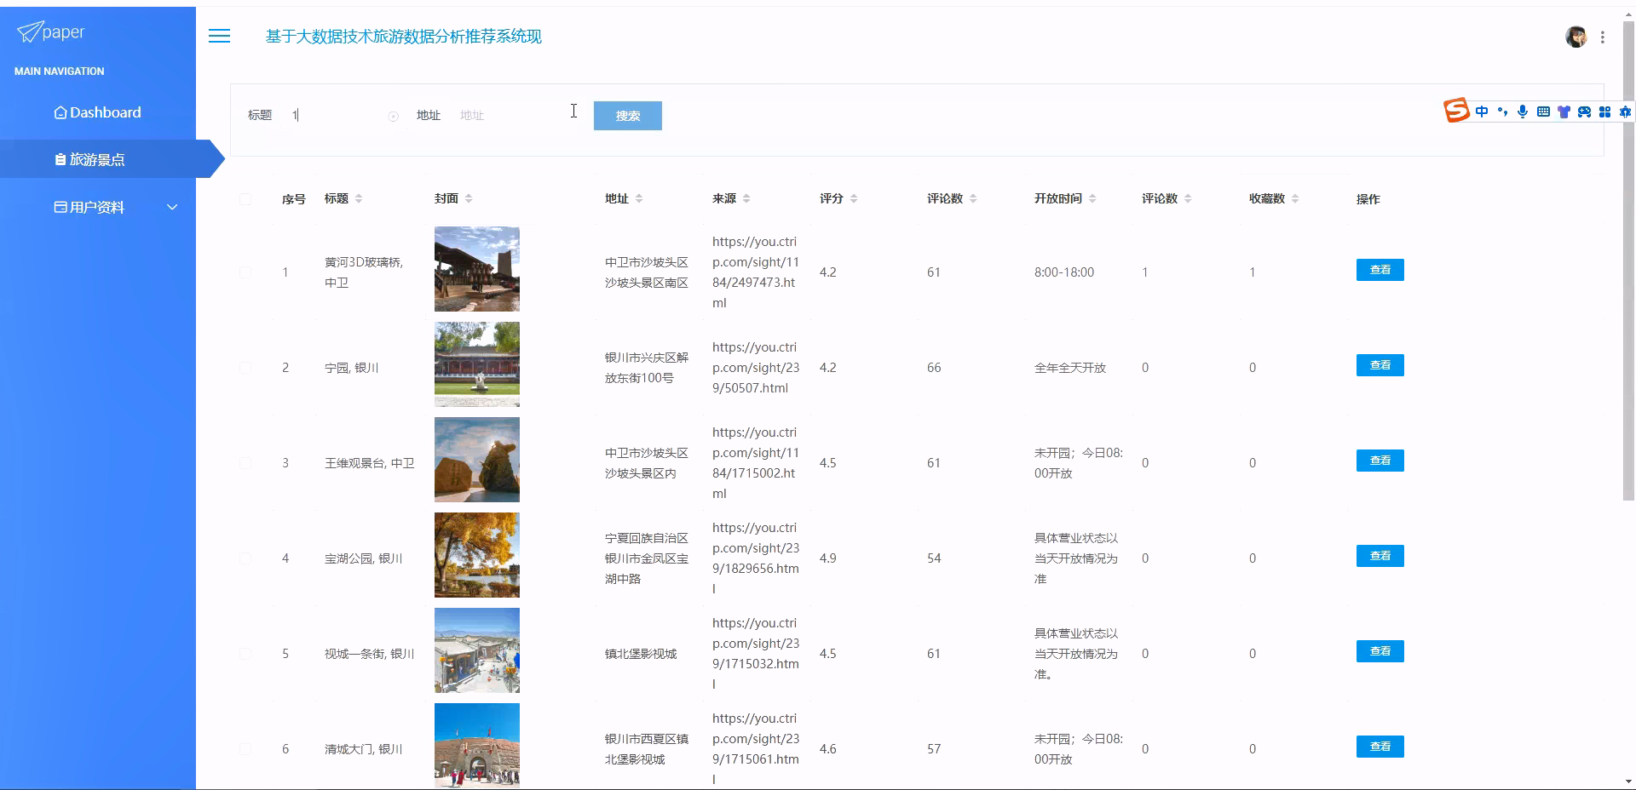Toggle Chinese/English mode on input bar
Screen dimensions: 1636x790
tap(1481, 111)
